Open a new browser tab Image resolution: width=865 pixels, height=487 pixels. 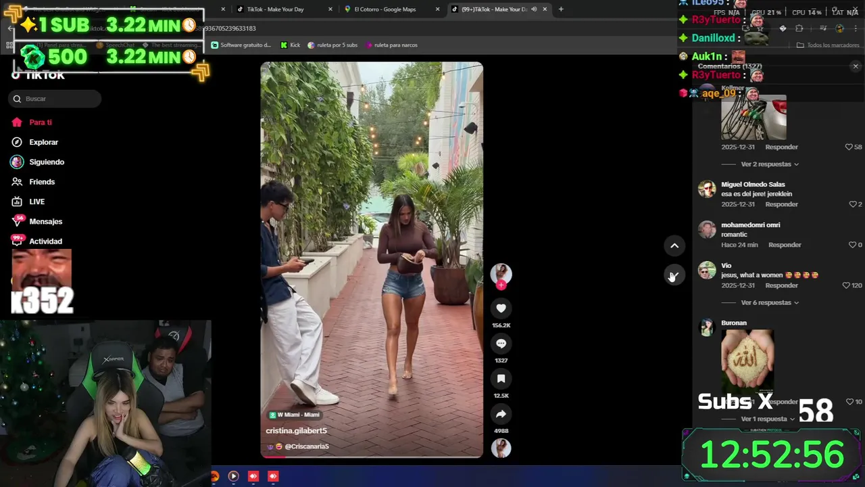pos(561,9)
